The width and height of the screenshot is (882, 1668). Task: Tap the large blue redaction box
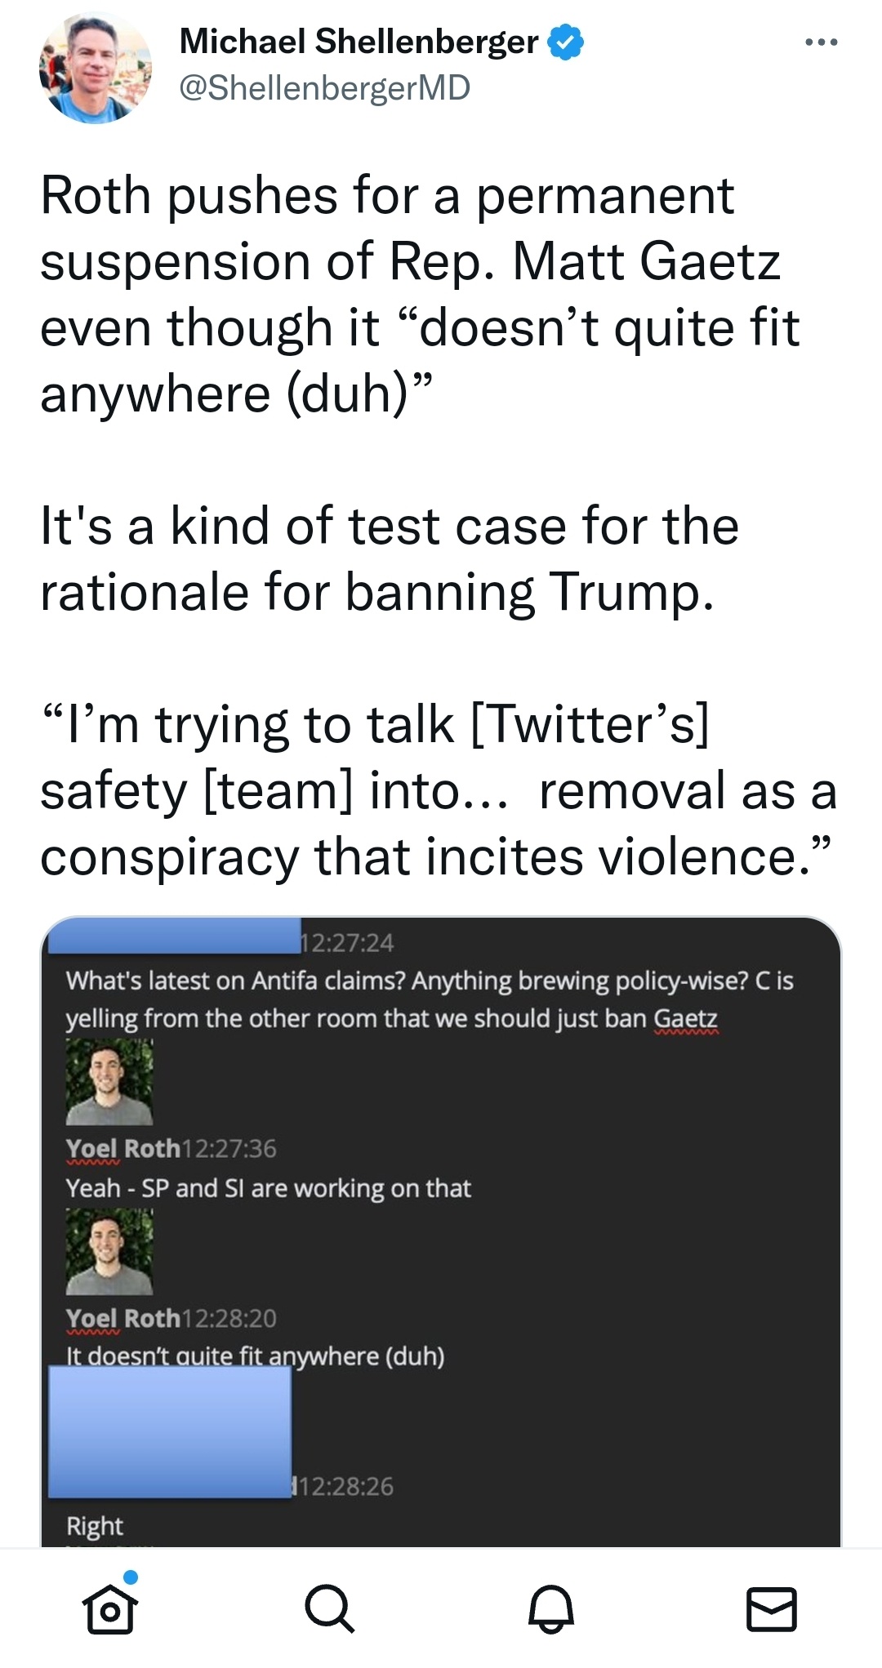pyautogui.click(x=170, y=1431)
